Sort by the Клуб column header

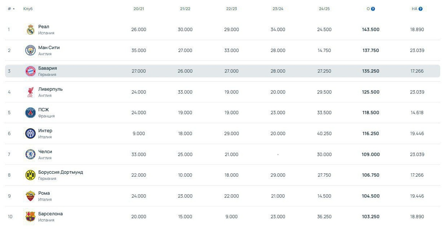(28, 9)
